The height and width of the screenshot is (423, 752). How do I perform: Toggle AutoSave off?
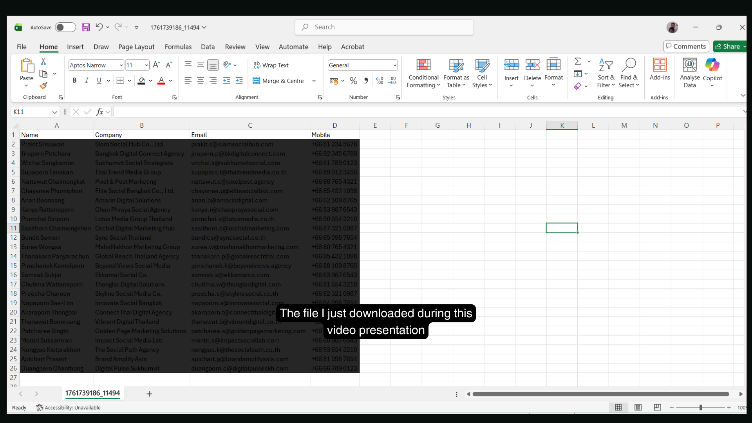point(65,27)
